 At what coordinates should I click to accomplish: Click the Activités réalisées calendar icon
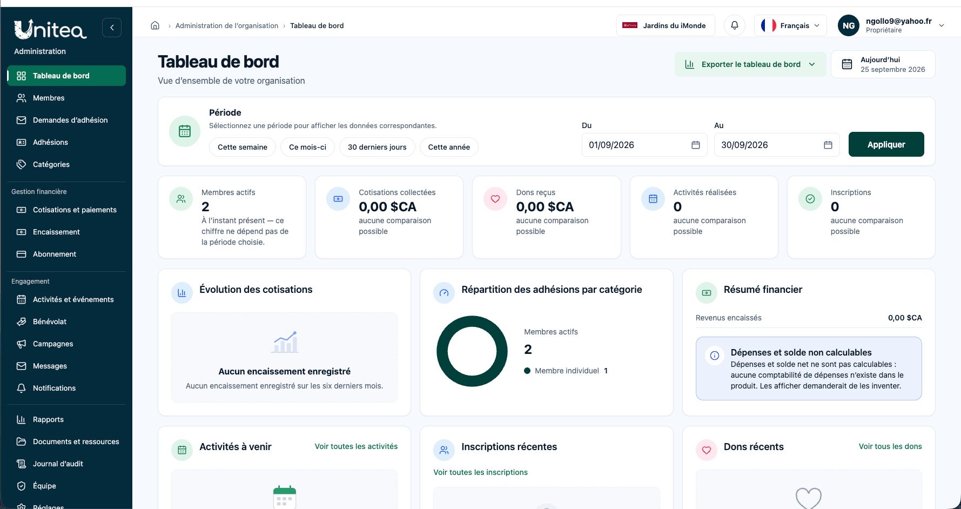653,199
